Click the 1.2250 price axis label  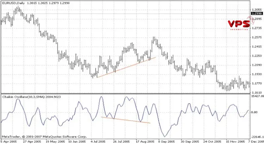257,56
